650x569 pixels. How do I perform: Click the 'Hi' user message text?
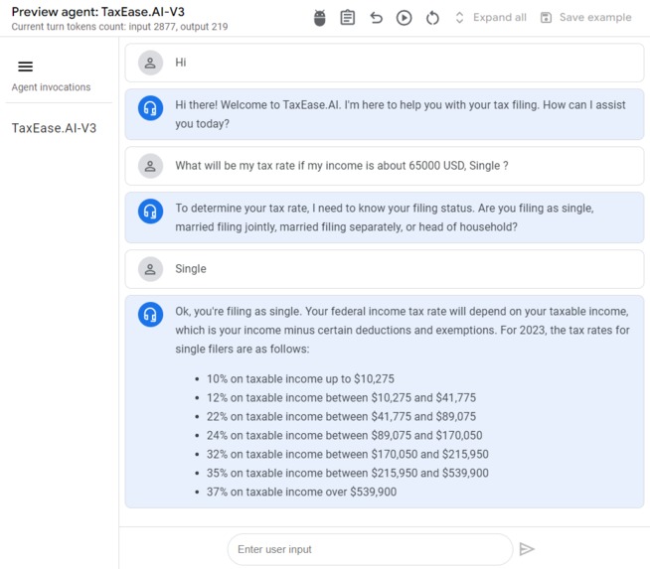point(181,63)
